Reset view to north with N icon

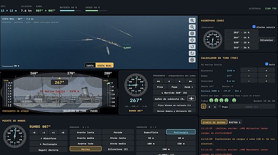click(x=192, y=60)
